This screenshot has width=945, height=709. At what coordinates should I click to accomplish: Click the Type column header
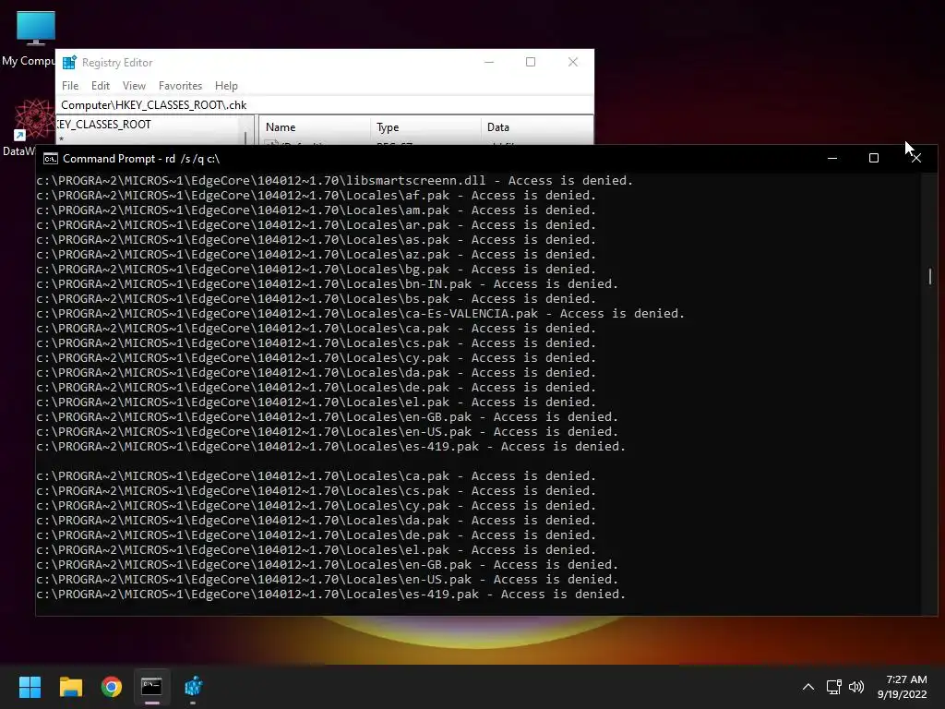tap(425, 127)
